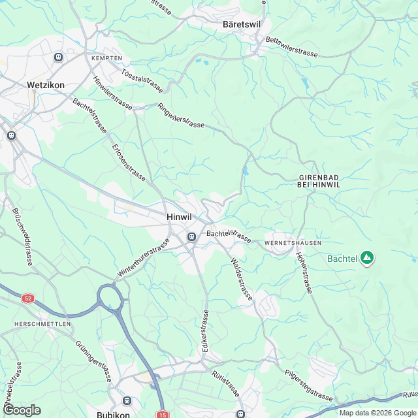Click the Bubikon train station icon
Image resolution: width=418 pixels, height=418 pixels.
(x=127, y=400)
